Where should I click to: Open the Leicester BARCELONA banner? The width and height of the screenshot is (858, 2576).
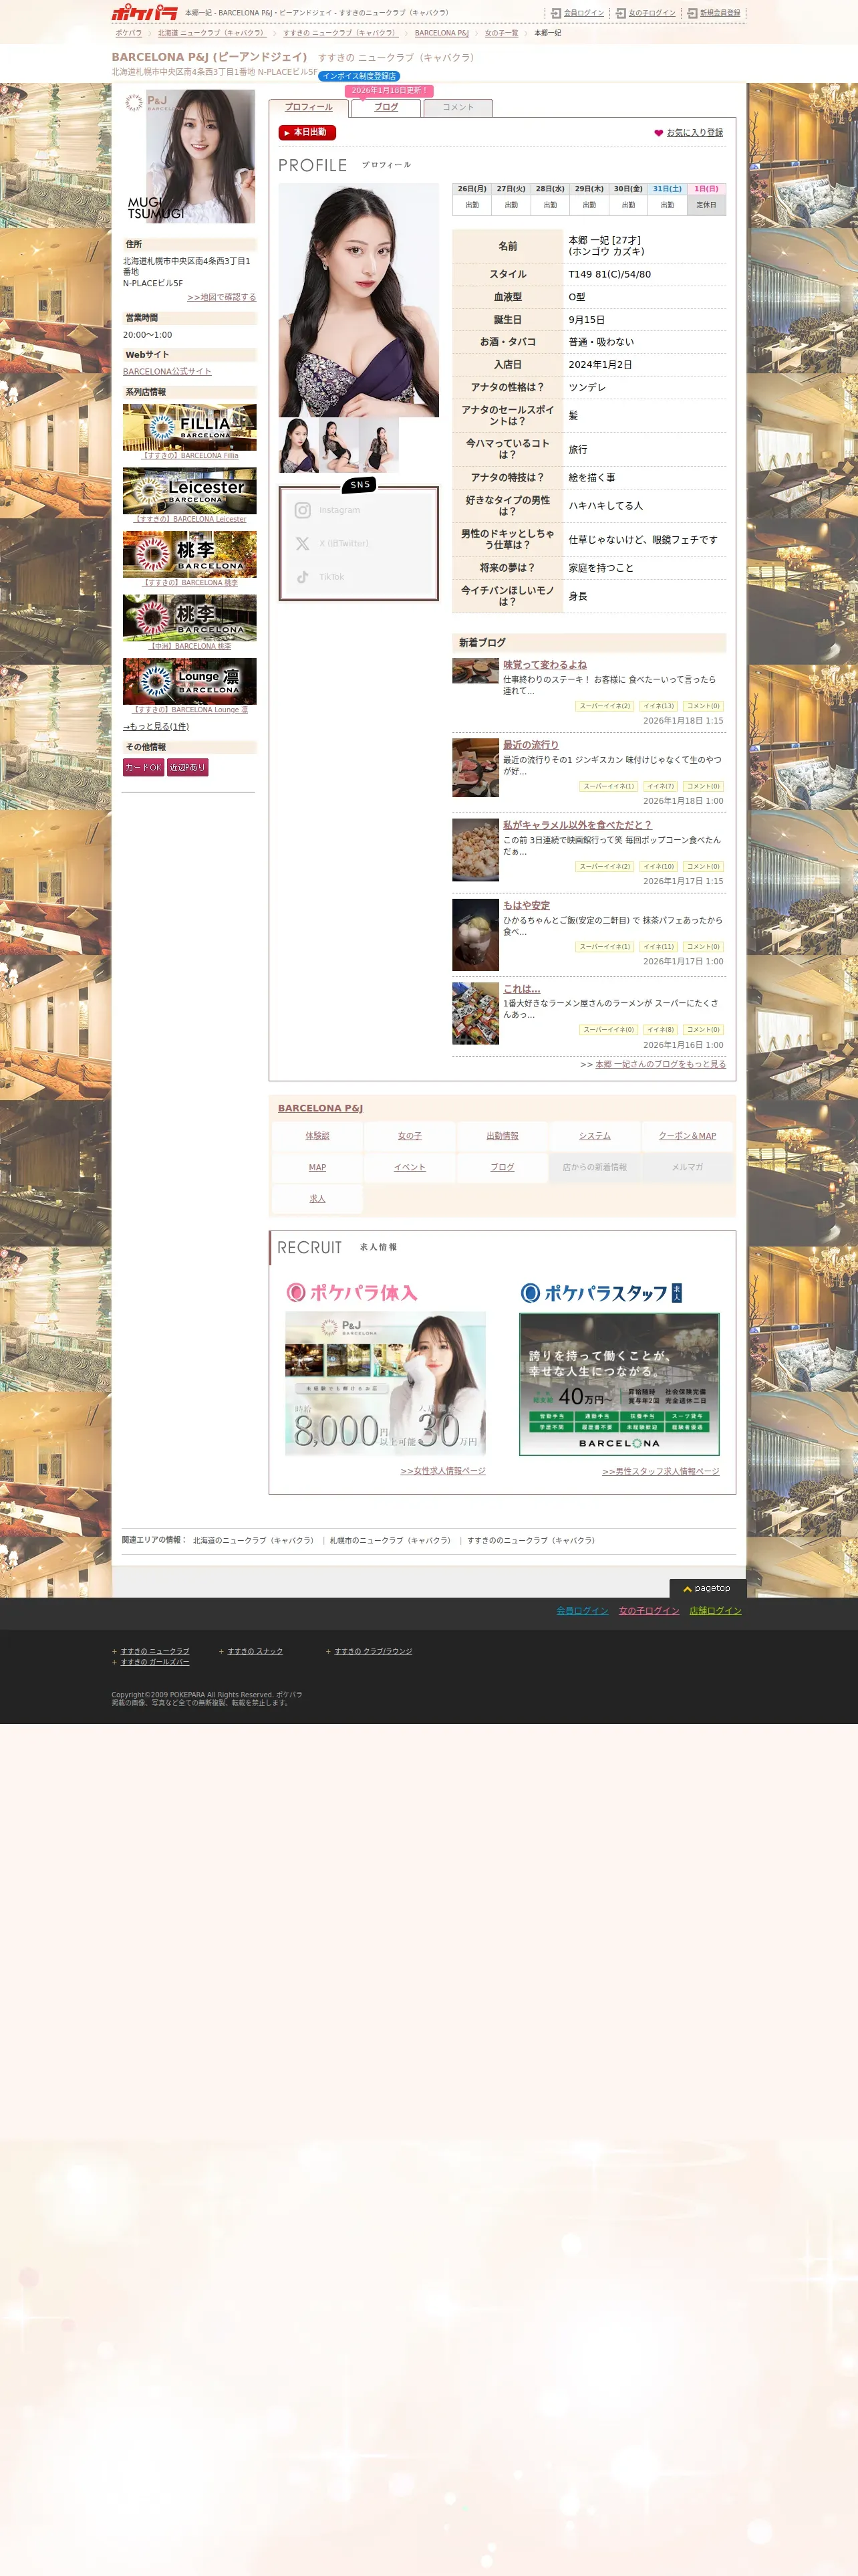189,491
